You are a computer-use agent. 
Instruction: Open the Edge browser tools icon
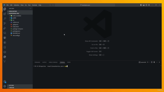tap(5, 57)
